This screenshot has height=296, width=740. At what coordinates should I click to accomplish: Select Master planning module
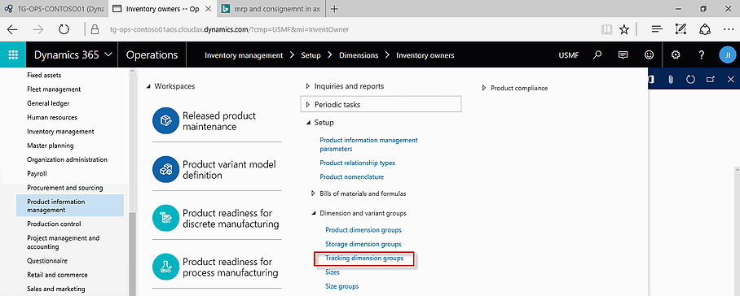pyautogui.click(x=50, y=146)
